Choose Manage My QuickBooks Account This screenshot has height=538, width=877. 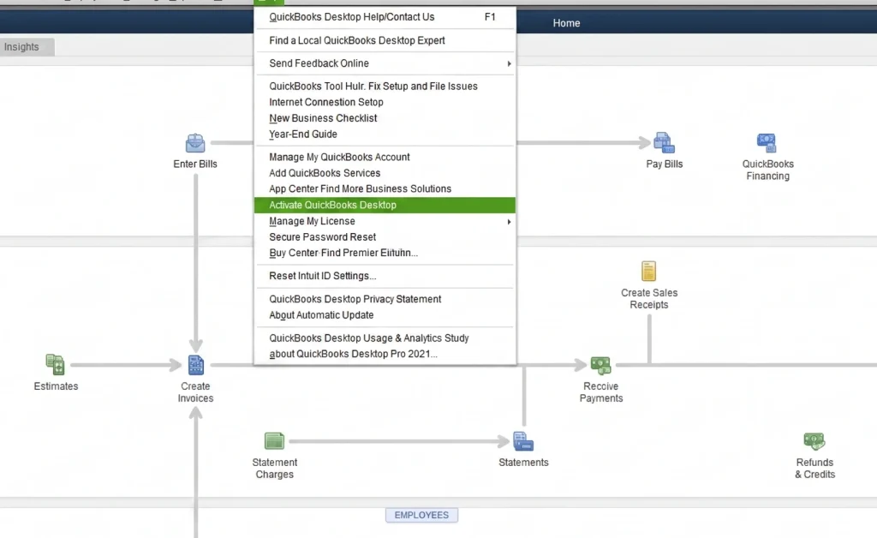(x=385, y=157)
